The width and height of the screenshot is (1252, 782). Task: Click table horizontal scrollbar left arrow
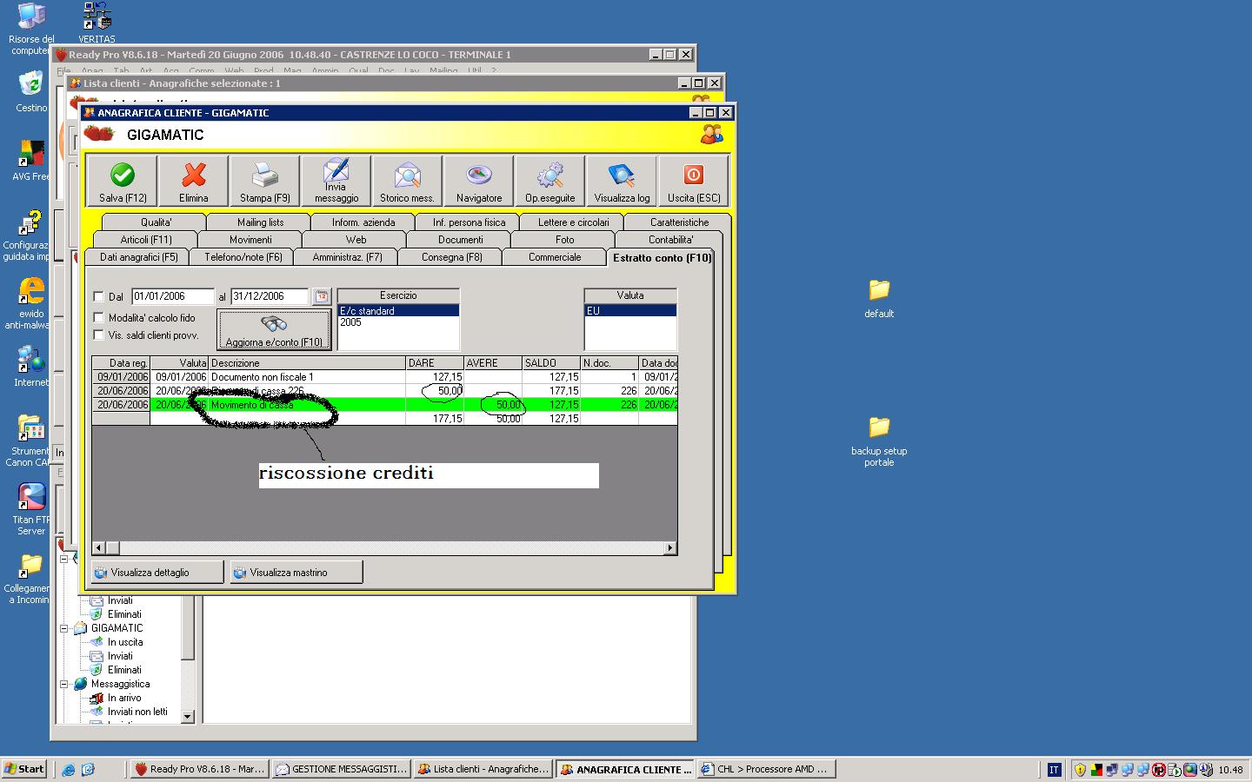pos(98,548)
